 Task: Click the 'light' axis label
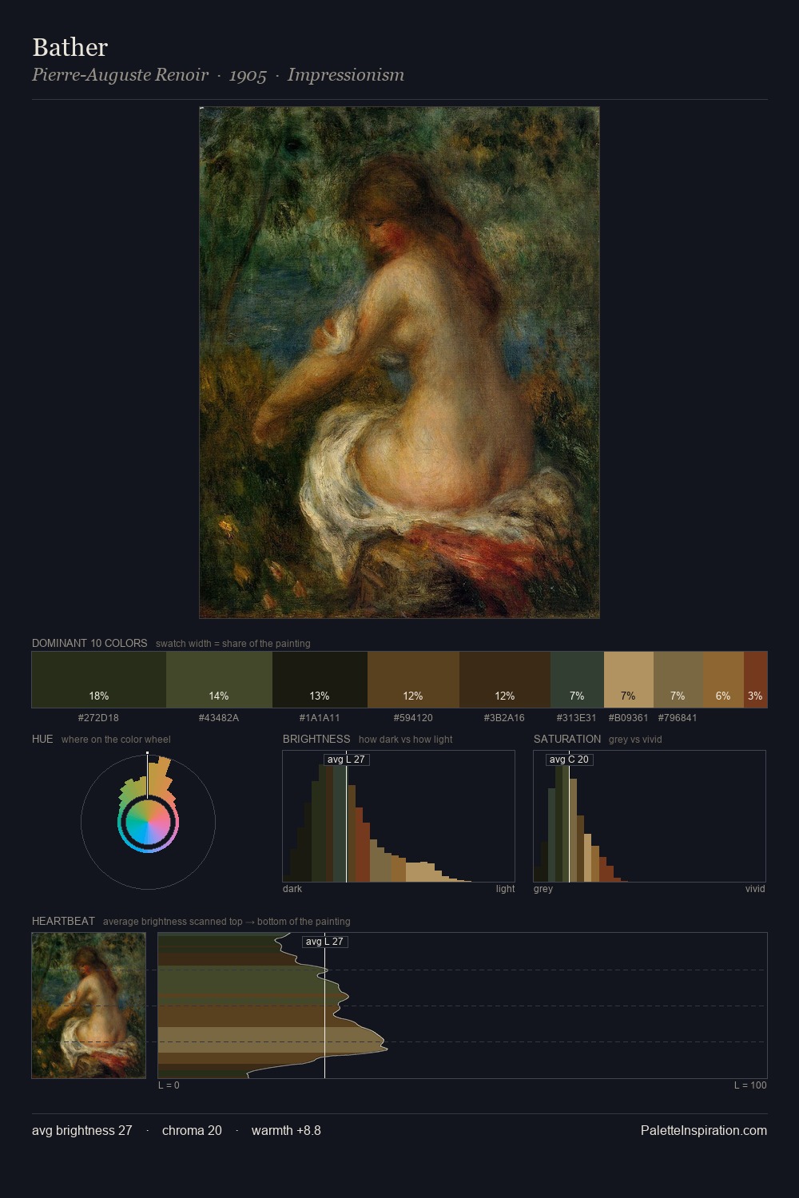coord(505,889)
